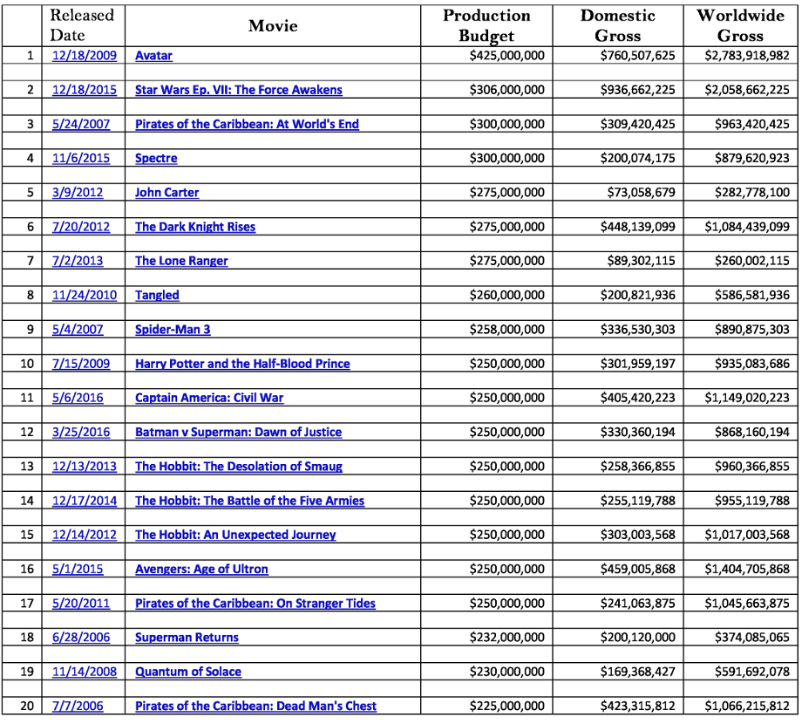Select the Production Budget column header
The width and height of the screenshot is (802, 724).
[486, 25]
